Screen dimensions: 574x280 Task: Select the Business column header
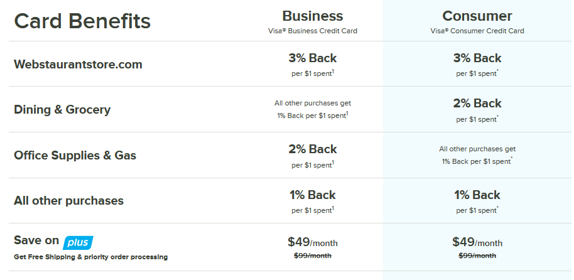312,16
